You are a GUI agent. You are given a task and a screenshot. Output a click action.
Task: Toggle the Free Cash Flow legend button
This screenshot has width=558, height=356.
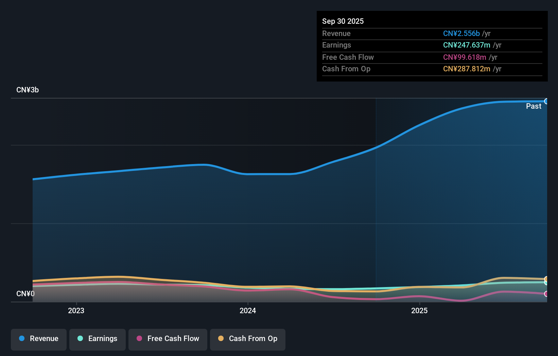point(168,339)
